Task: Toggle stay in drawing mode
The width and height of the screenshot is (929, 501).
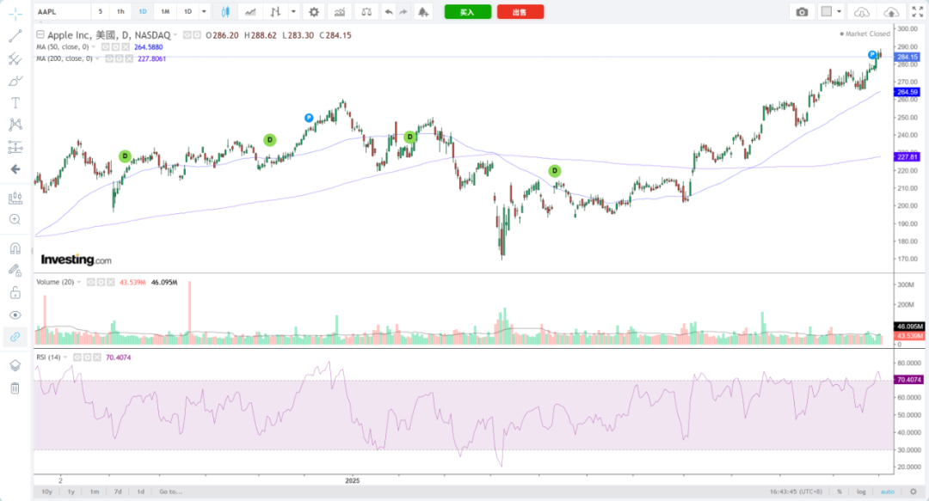Action: [15, 271]
